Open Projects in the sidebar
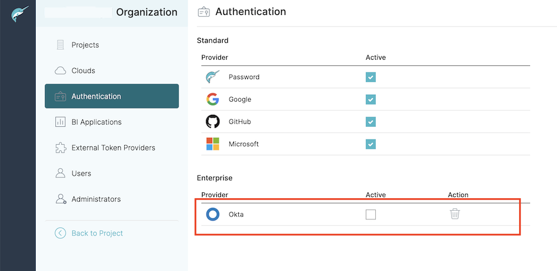Image resolution: width=557 pixels, height=271 pixels. pyautogui.click(x=85, y=45)
